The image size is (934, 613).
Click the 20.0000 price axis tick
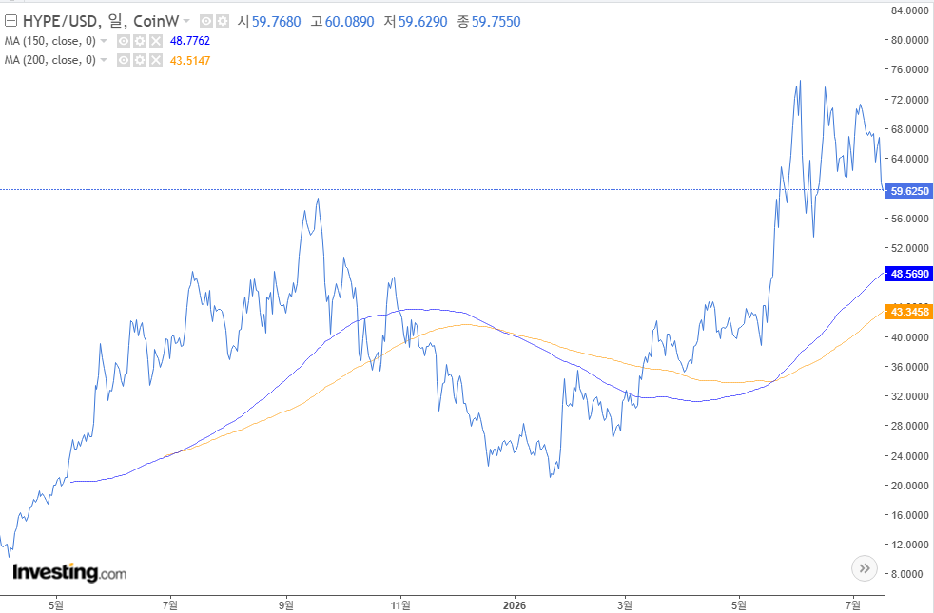click(x=909, y=486)
